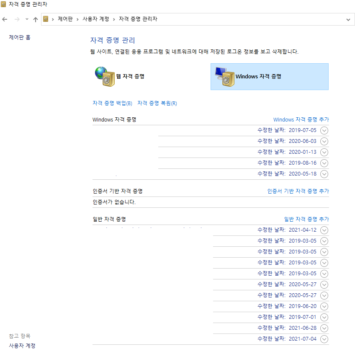
Task: Click 자격 증명 관리자 breadcrumb
Action: (x=138, y=19)
